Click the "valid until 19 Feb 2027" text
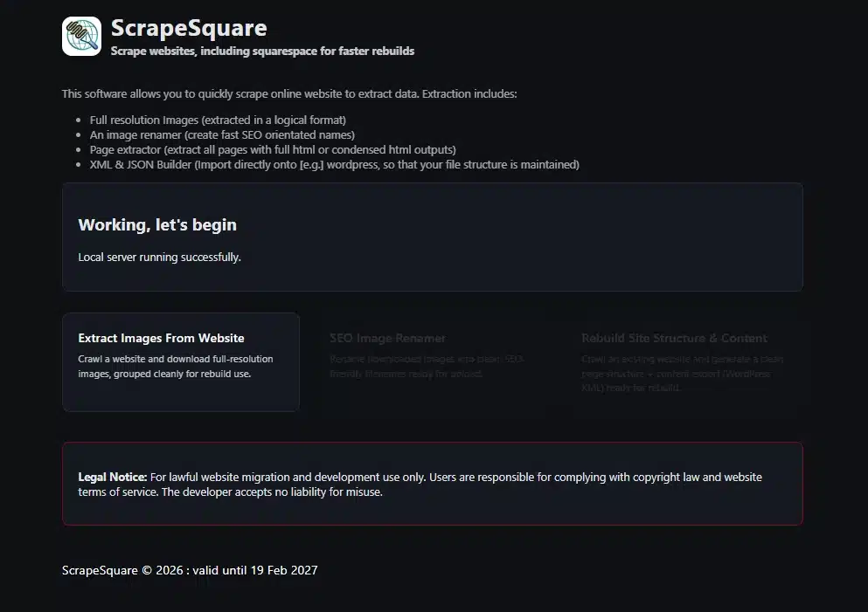Viewport: 868px width, 612px height. pos(257,570)
